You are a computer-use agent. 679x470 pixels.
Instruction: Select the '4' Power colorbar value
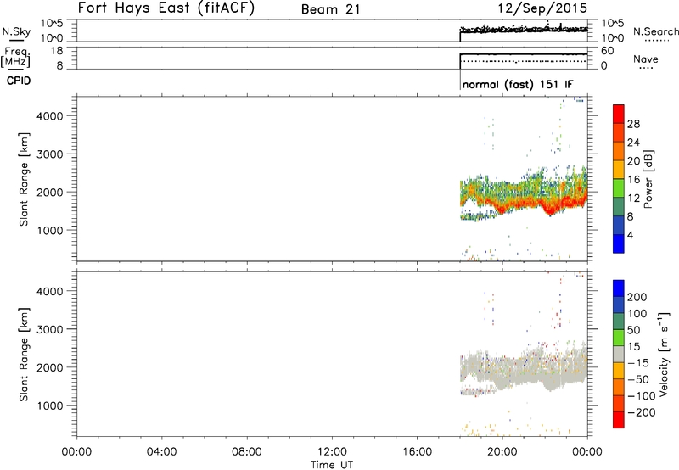pyautogui.click(x=630, y=235)
